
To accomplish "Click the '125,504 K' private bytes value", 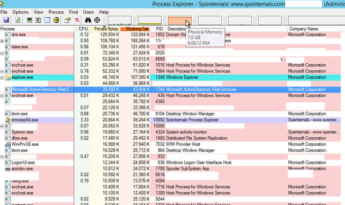I will (109, 35).
